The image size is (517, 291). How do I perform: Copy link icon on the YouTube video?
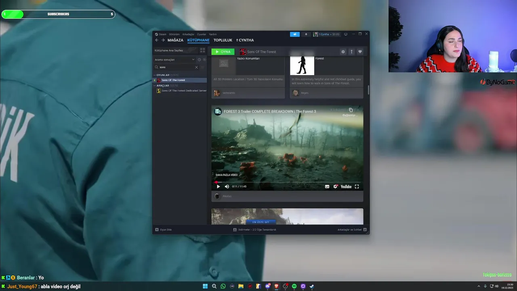(351, 110)
